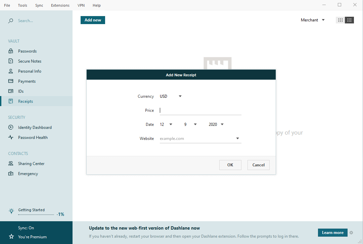This screenshot has height=244, width=363.
Task: Click the Secure Notes icon
Action: (x=11, y=61)
